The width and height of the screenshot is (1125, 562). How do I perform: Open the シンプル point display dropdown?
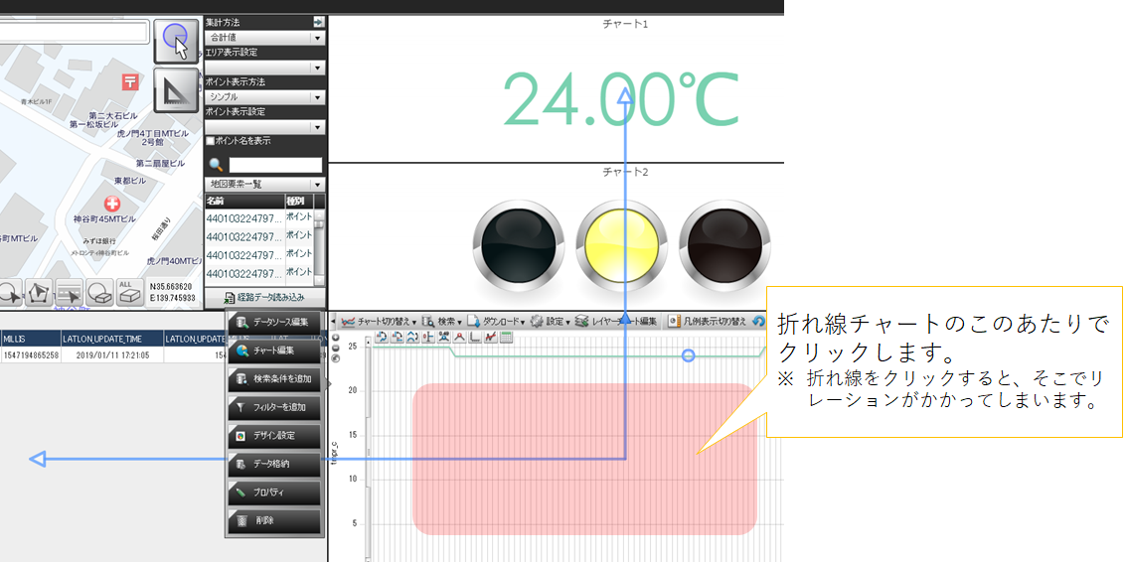click(x=264, y=96)
